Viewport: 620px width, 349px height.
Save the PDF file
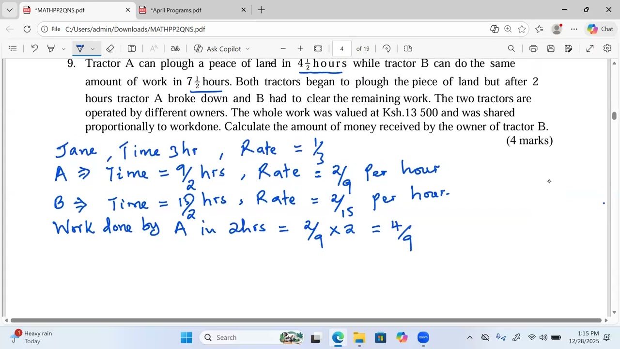pyautogui.click(x=551, y=48)
